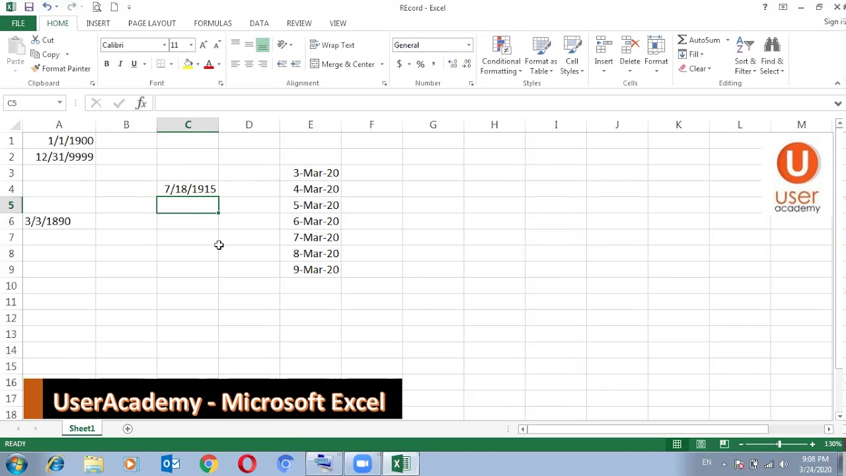Image resolution: width=846 pixels, height=476 pixels.
Task: Select column E header
Action: (311, 124)
